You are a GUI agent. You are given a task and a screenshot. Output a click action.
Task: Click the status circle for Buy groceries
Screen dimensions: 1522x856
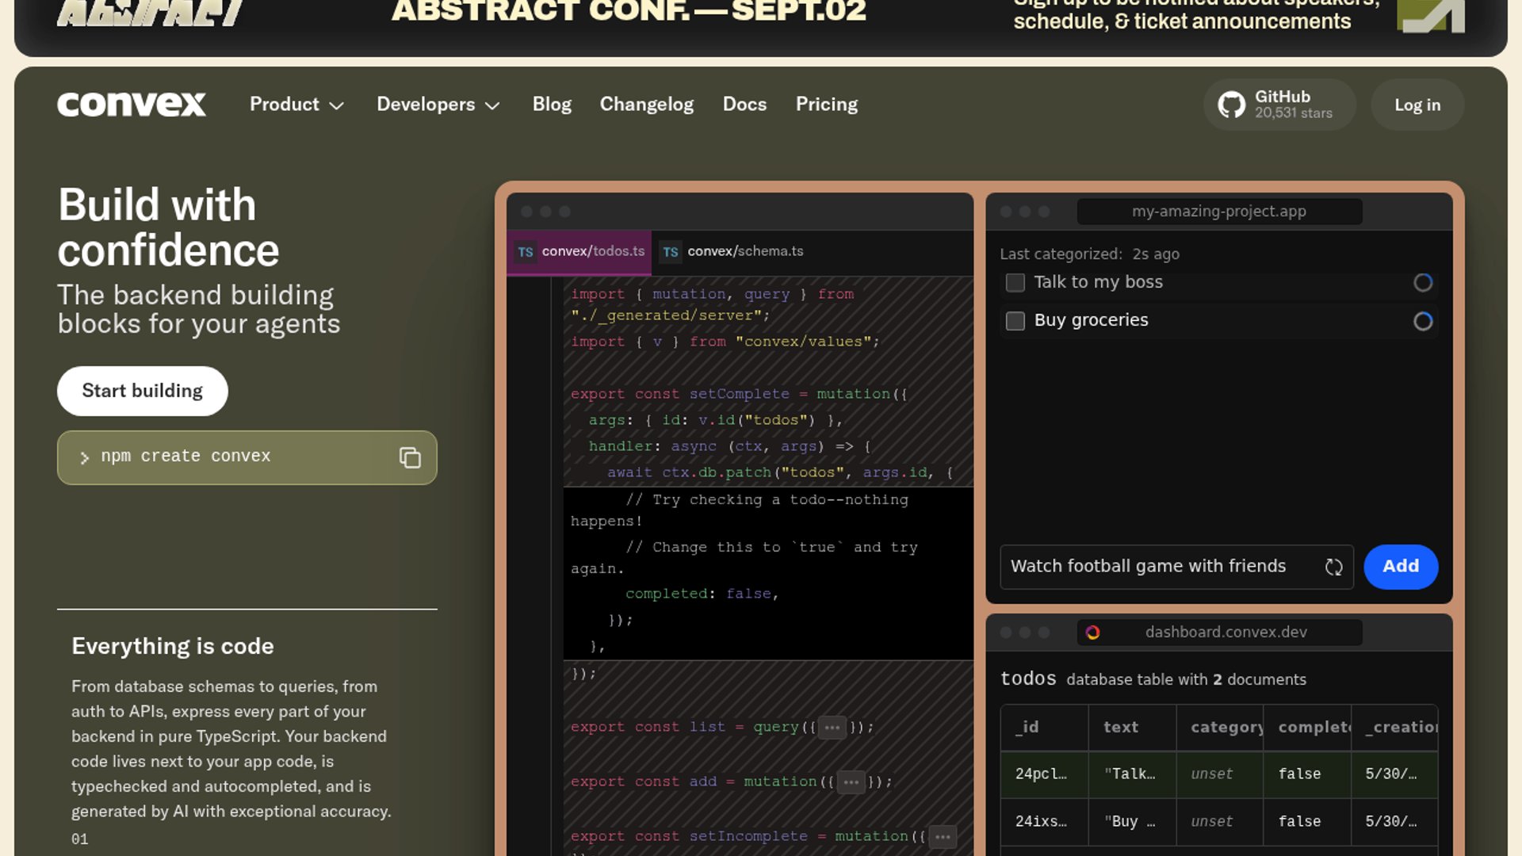click(x=1423, y=321)
